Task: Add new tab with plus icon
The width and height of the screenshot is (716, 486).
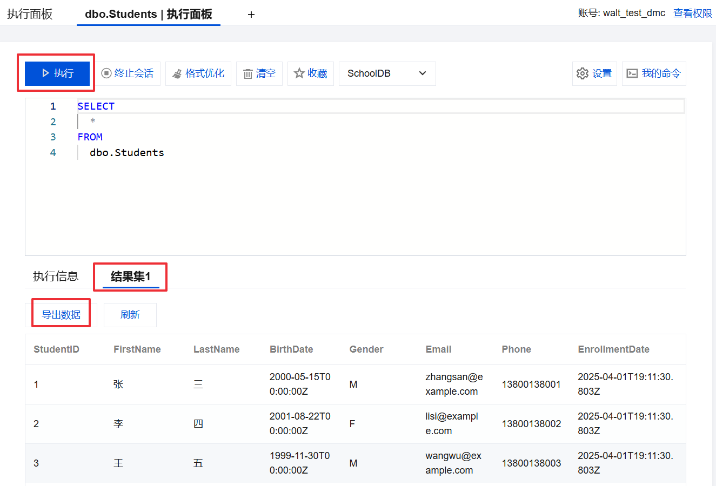Action: [x=251, y=15]
